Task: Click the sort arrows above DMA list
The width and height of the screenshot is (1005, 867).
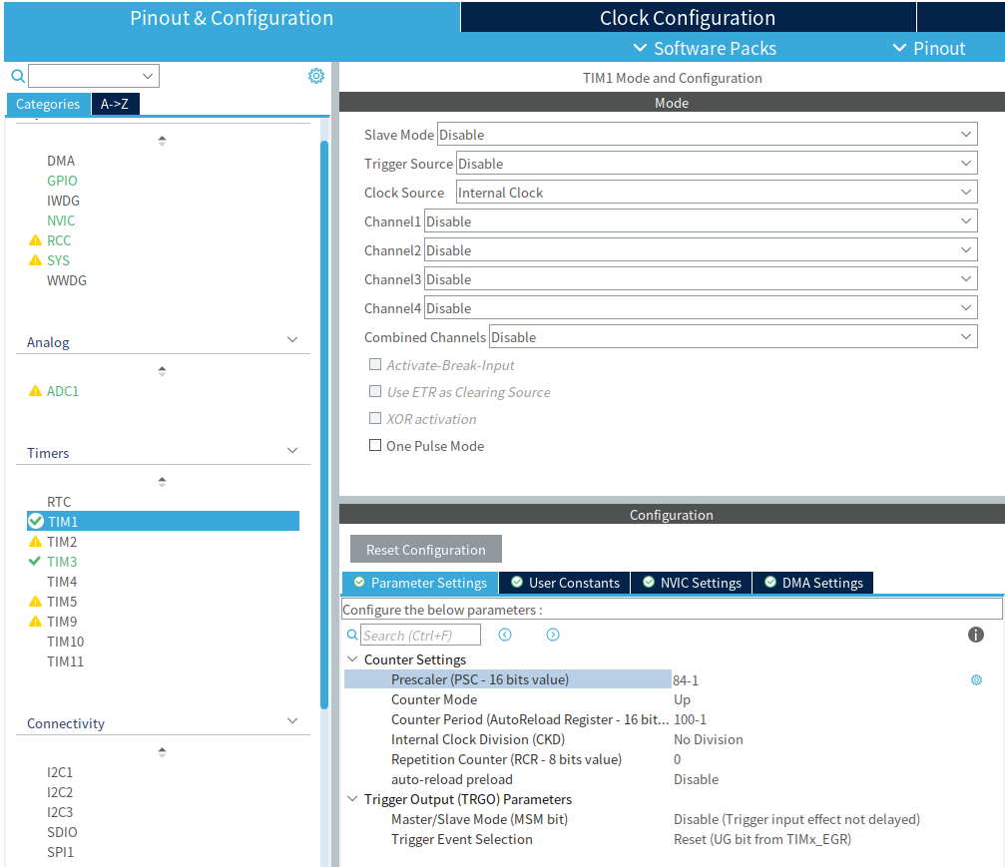Action: [162, 141]
